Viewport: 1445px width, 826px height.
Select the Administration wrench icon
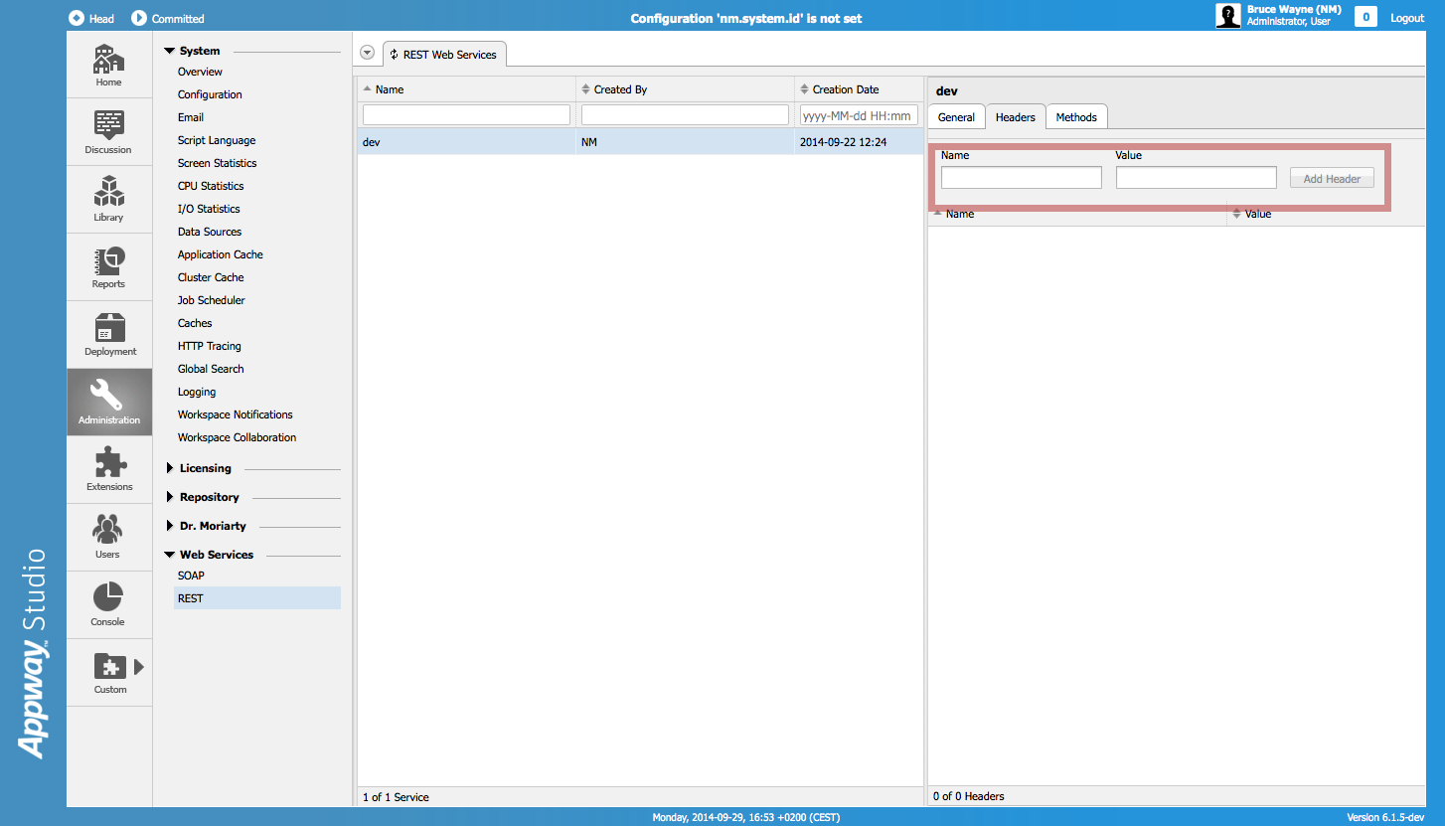106,395
